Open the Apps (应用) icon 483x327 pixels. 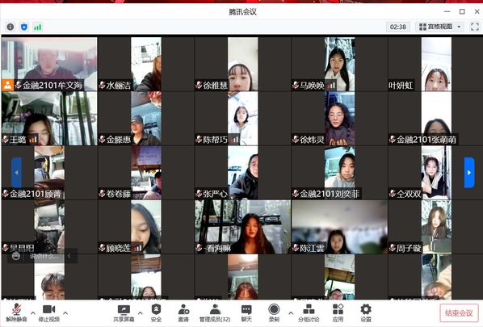pyautogui.click(x=338, y=312)
